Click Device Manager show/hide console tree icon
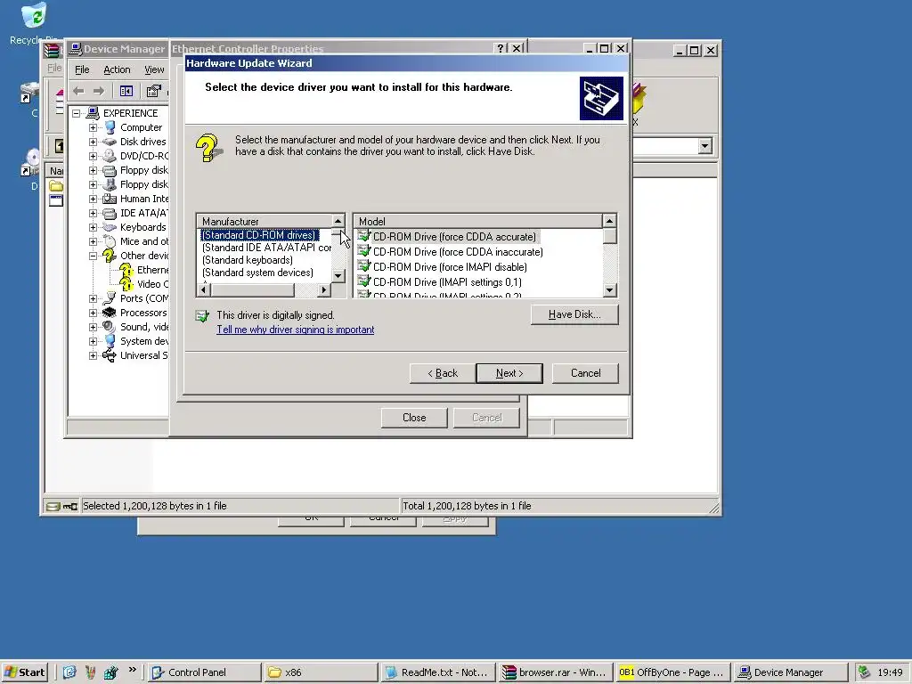 pos(126,91)
